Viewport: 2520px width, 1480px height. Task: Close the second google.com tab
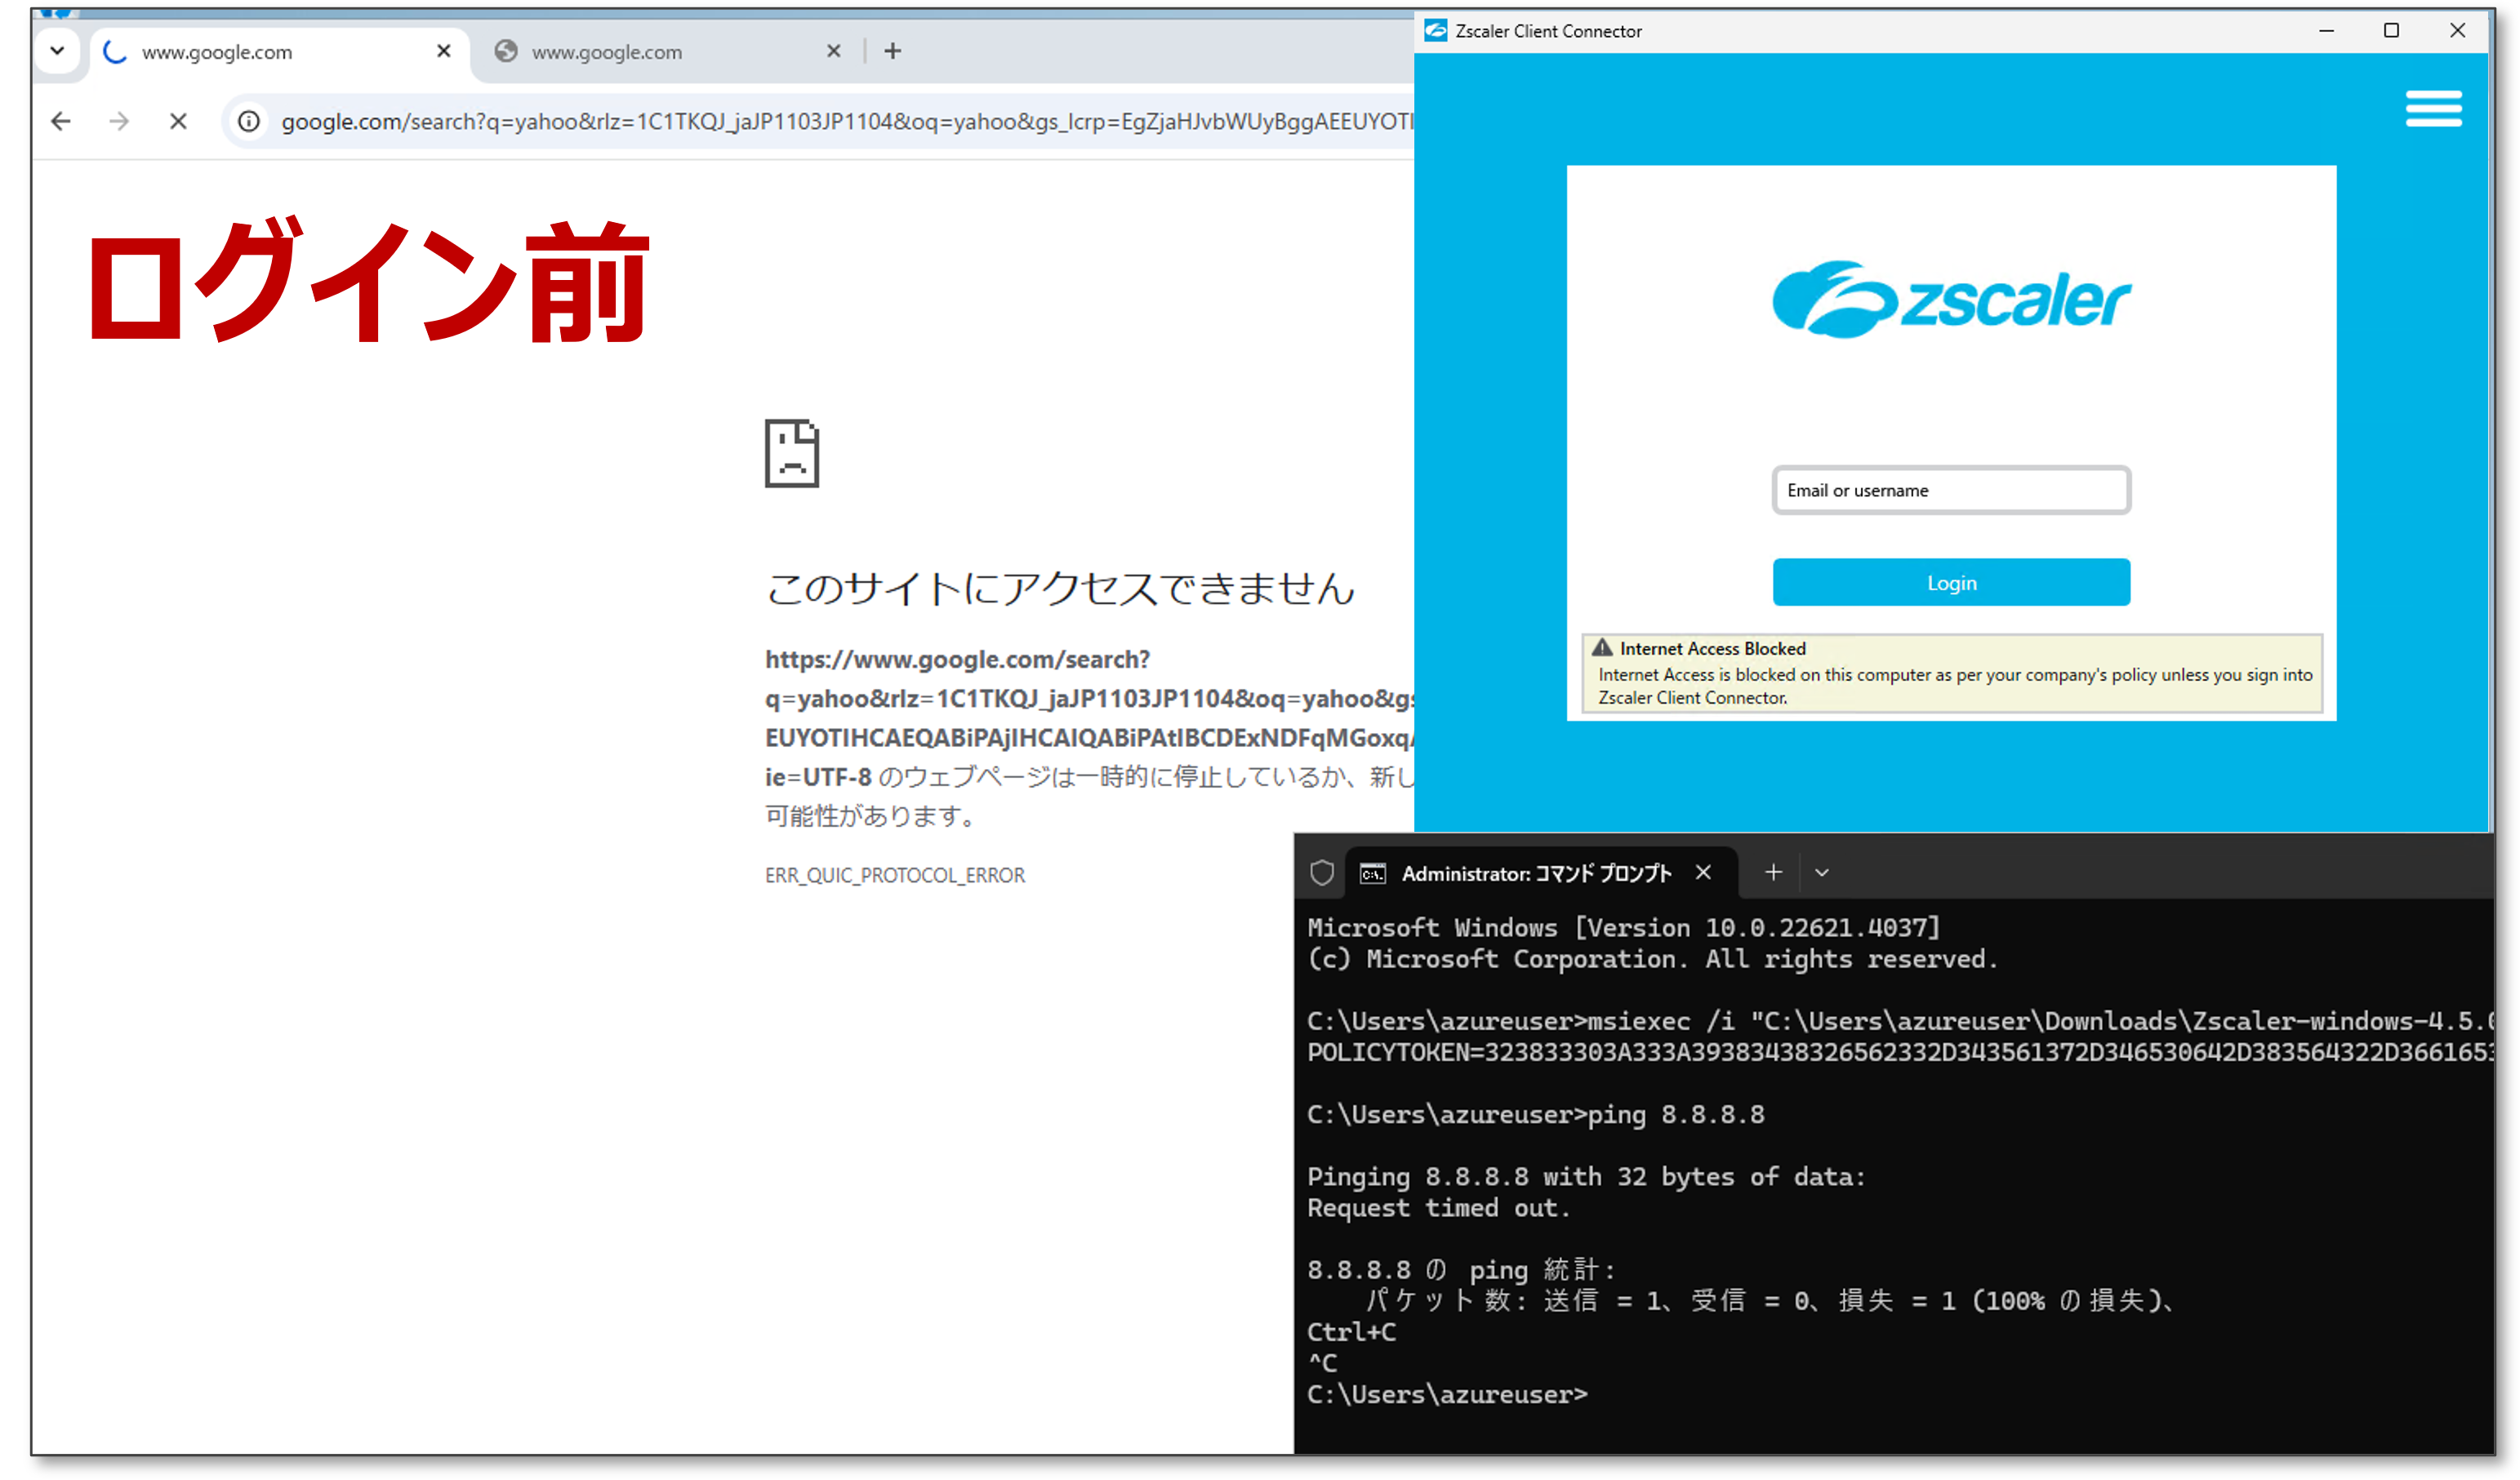(834, 51)
